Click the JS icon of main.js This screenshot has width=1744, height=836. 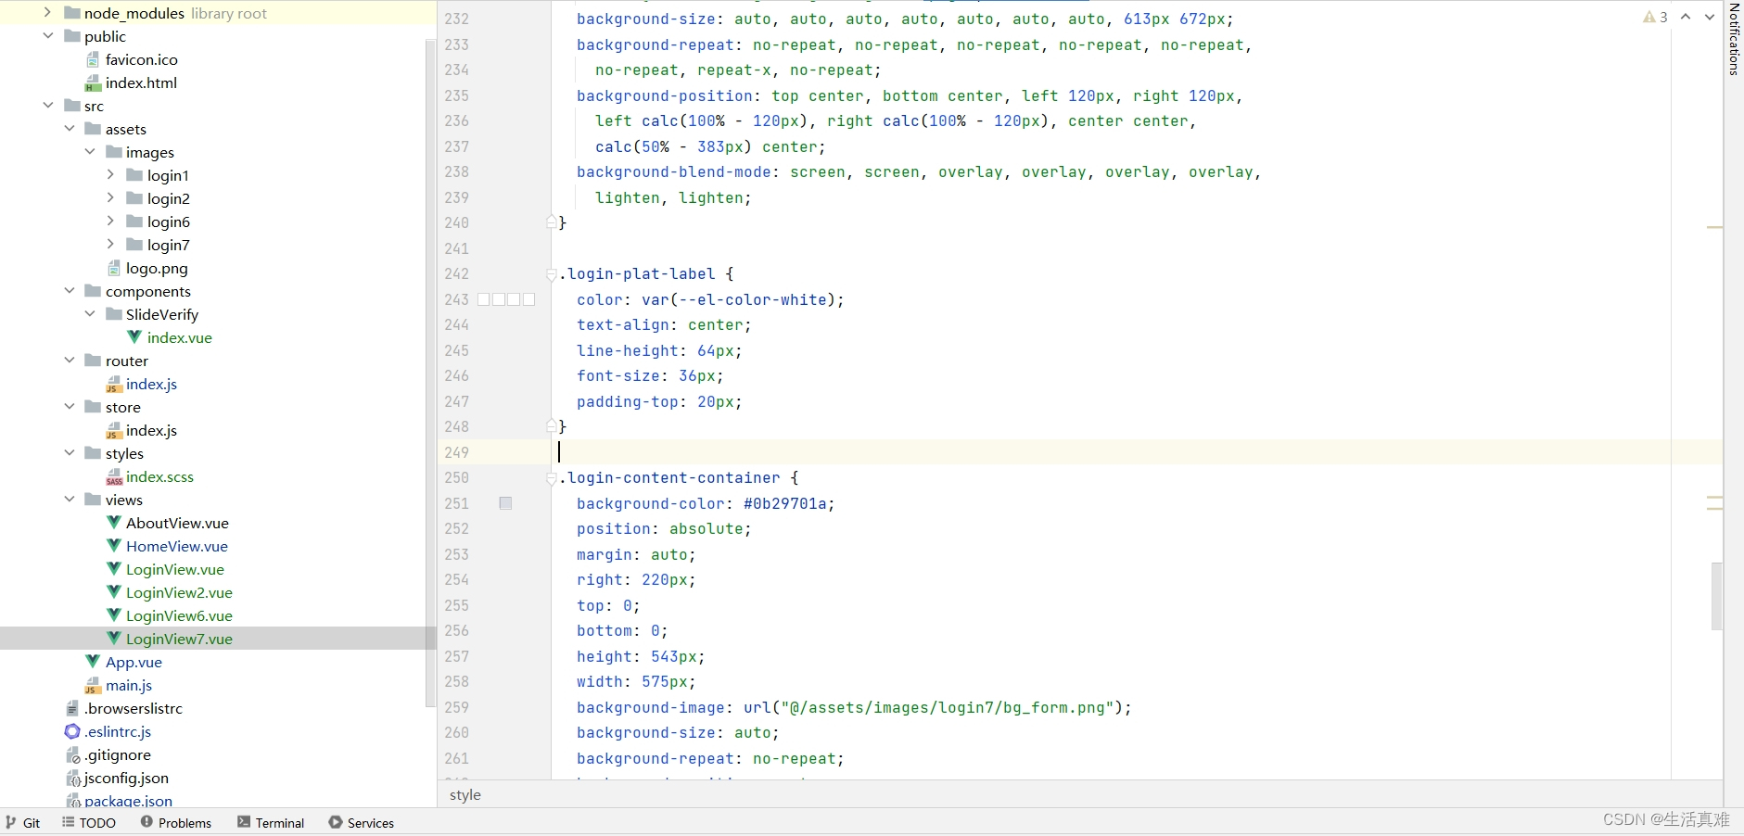click(93, 685)
